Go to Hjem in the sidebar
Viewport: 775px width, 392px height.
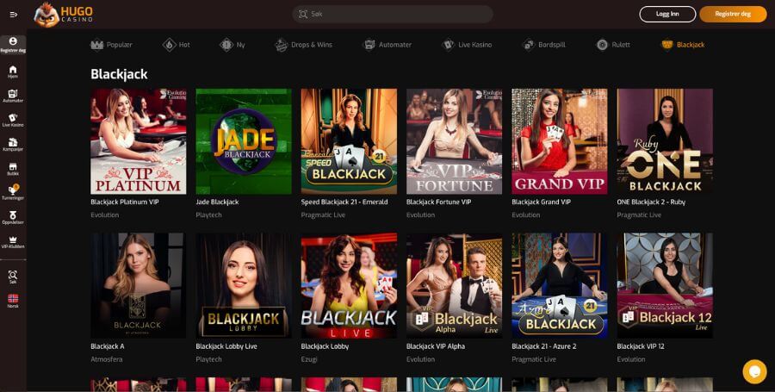13,72
